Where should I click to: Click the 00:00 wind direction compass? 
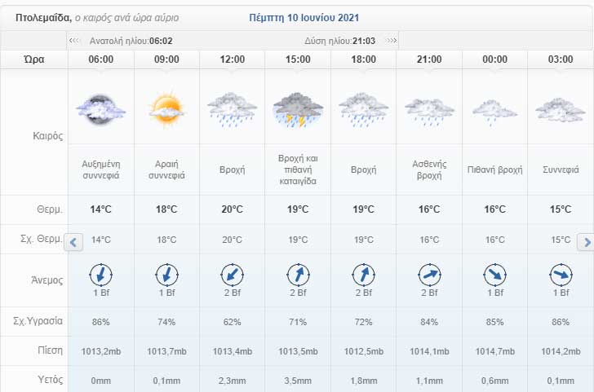pyautogui.click(x=494, y=274)
